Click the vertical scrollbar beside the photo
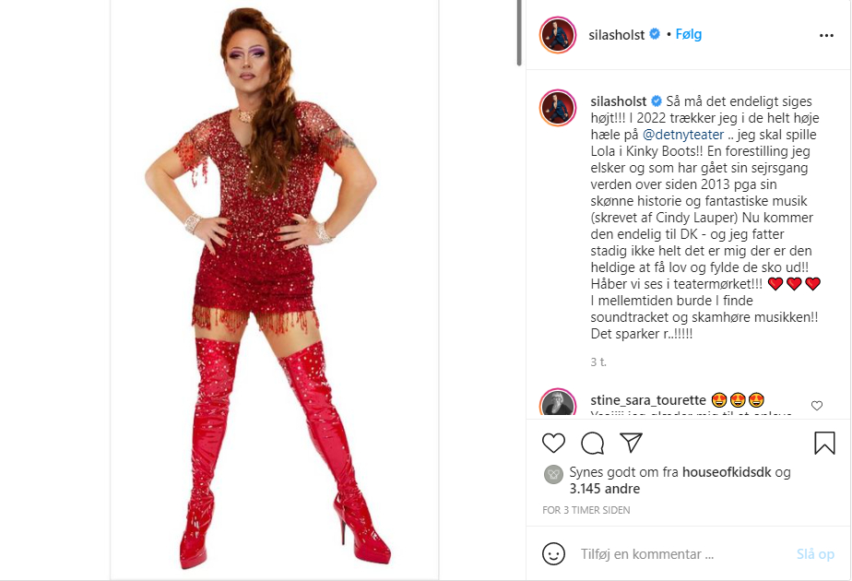 pyautogui.click(x=519, y=32)
